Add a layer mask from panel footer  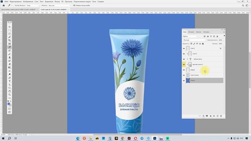coord(207,116)
